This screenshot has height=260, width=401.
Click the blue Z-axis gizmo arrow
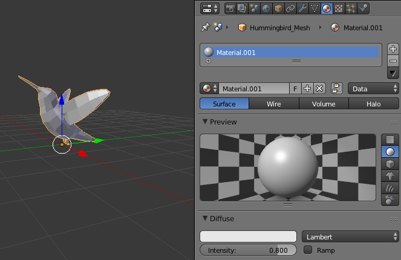click(x=62, y=99)
